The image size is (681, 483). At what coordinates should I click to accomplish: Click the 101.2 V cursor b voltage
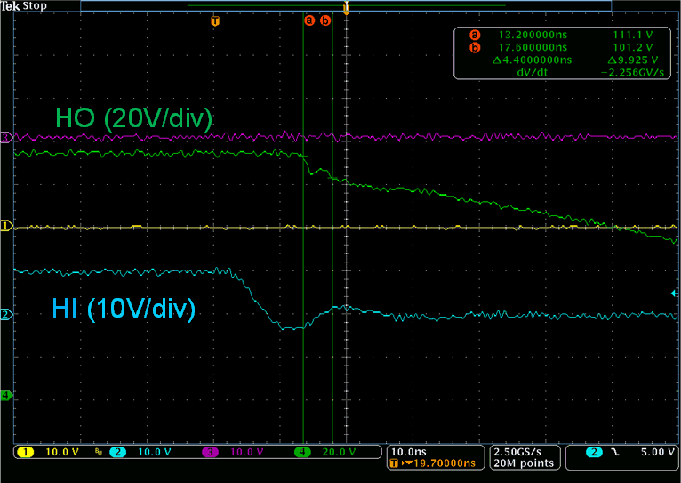coord(633,48)
